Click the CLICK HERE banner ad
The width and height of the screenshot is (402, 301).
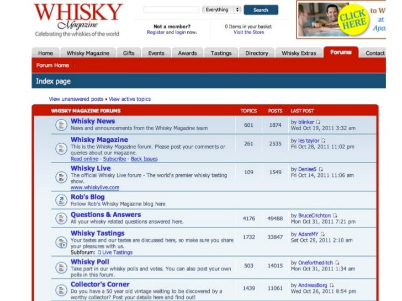point(341,20)
